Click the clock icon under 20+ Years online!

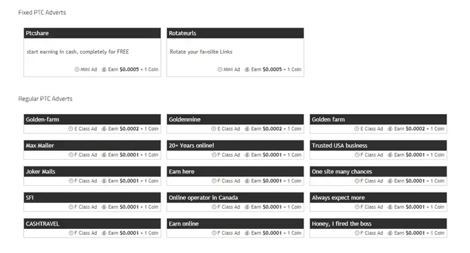214,154
